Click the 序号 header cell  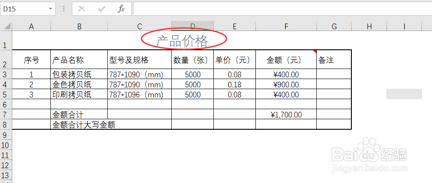(32, 60)
